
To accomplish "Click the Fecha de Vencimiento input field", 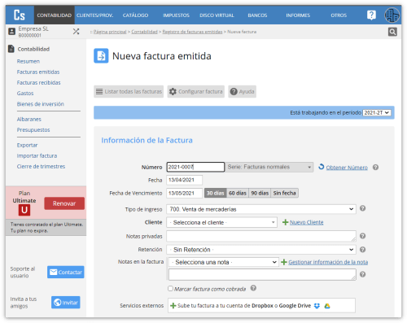I will point(184,193).
